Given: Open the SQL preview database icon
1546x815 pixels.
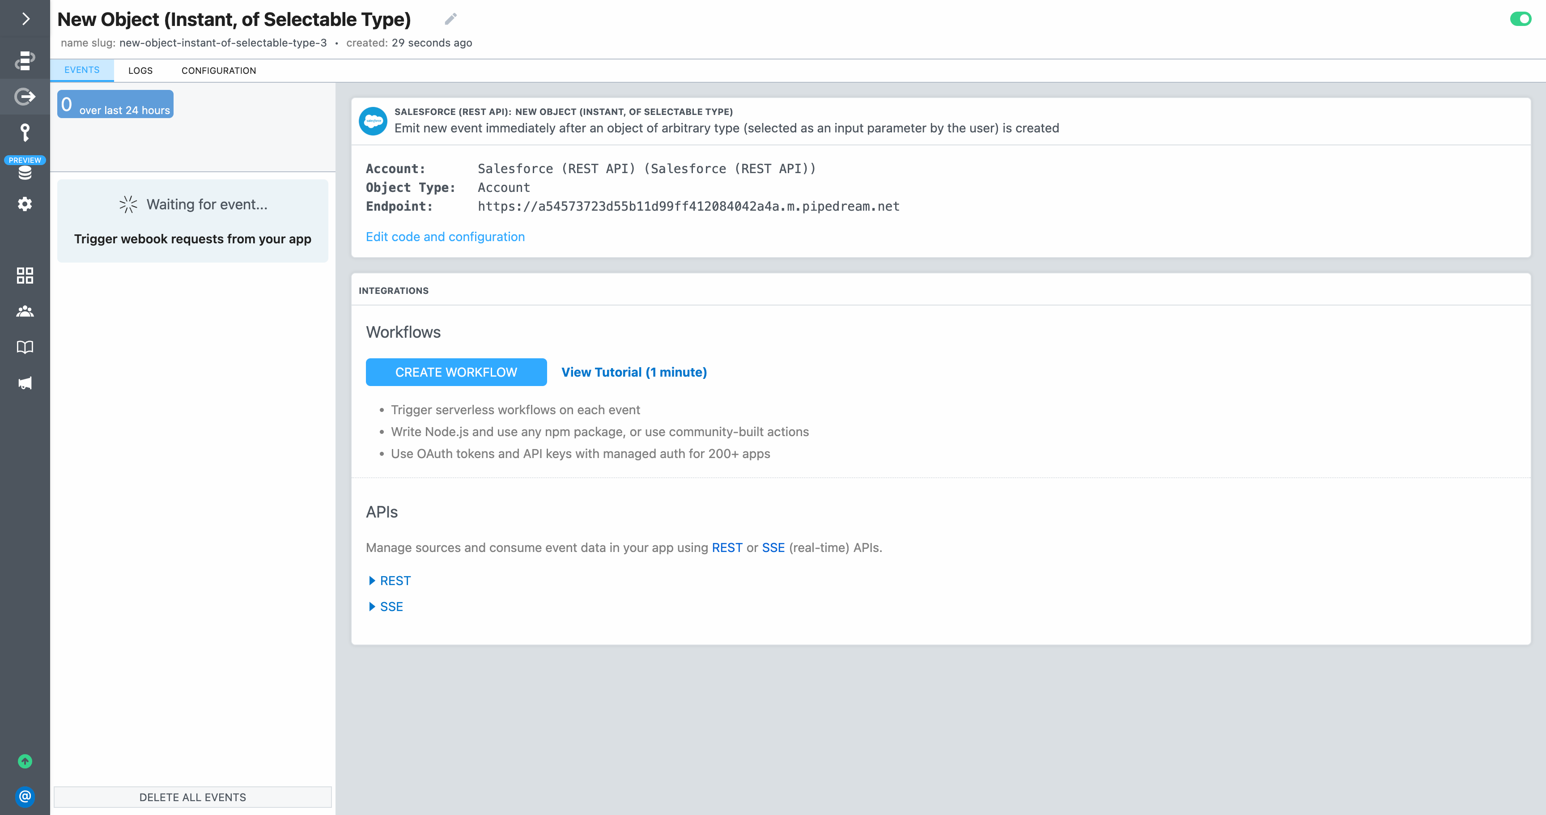Looking at the screenshot, I should [25, 173].
